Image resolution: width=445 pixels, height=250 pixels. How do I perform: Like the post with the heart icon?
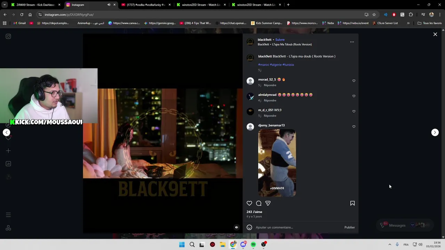coord(249,203)
